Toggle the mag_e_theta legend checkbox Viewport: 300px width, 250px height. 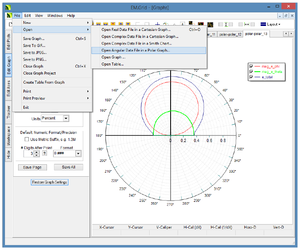[251, 71]
